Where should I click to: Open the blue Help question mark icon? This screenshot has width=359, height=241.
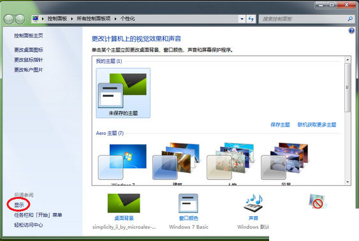pos(351,31)
